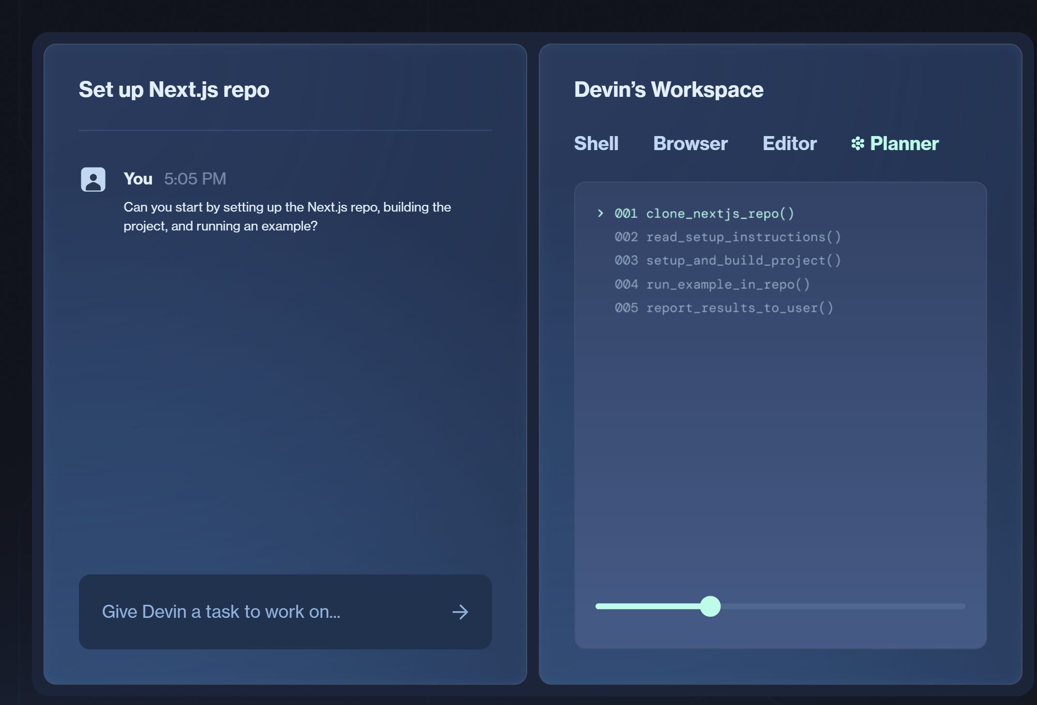This screenshot has height=705, width=1037.
Task: Click the 'You' sender name
Action: tap(138, 179)
